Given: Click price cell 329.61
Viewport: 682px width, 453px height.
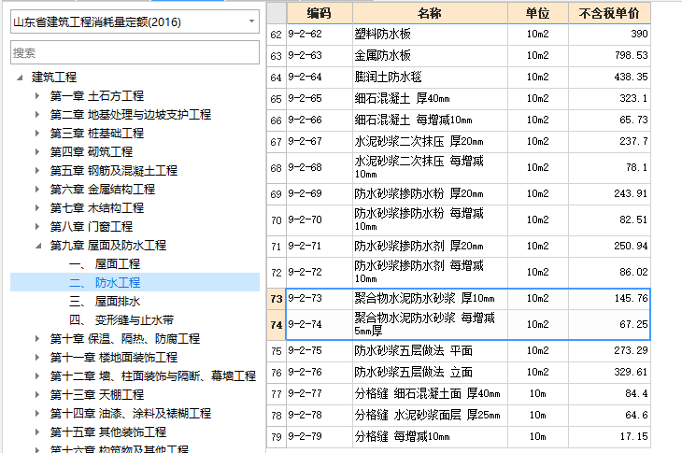Looking at the screenshot, I should click(x=609, y=372).
